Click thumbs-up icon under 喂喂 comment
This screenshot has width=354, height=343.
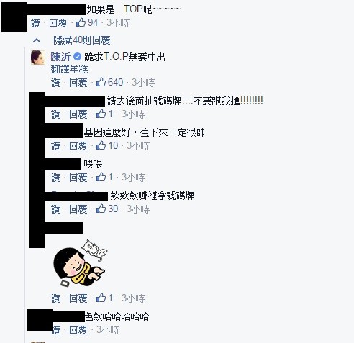[x=101, y=177]
